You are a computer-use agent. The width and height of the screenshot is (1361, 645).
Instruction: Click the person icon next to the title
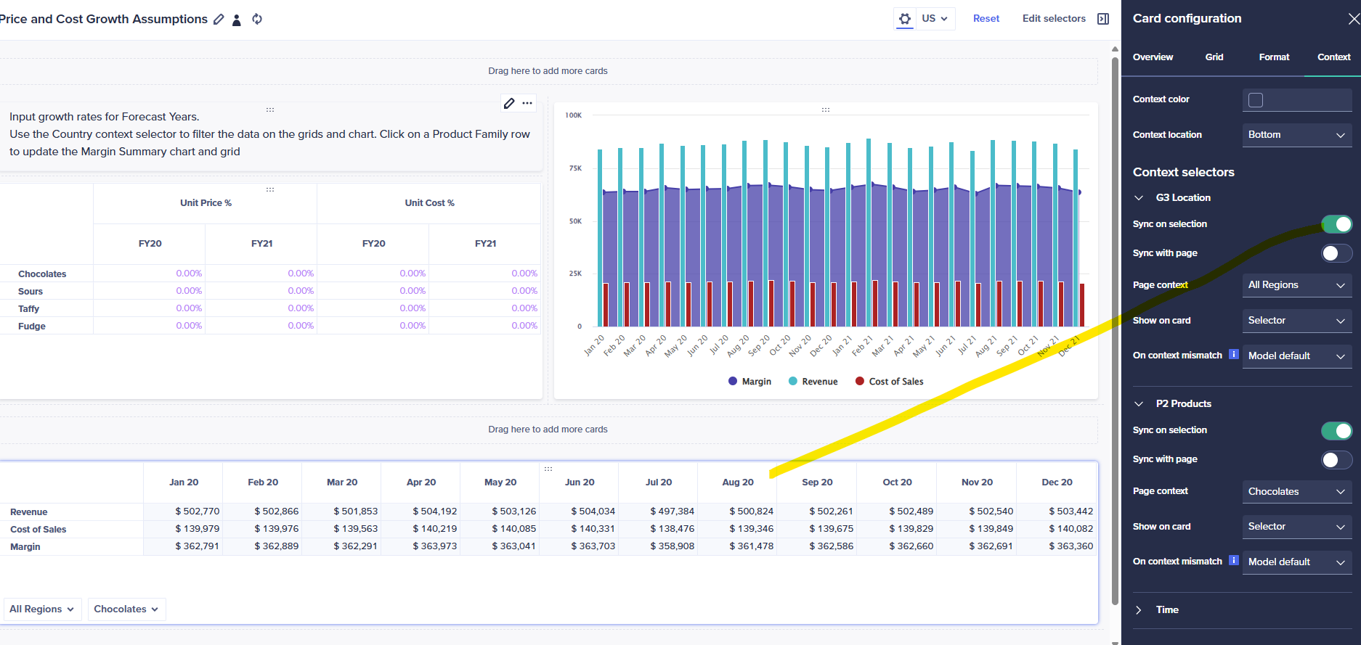click(x=236, y=20)
